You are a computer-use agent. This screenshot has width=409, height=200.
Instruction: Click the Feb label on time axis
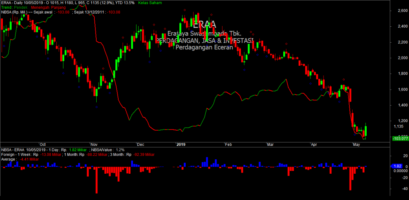coord(228,144)
